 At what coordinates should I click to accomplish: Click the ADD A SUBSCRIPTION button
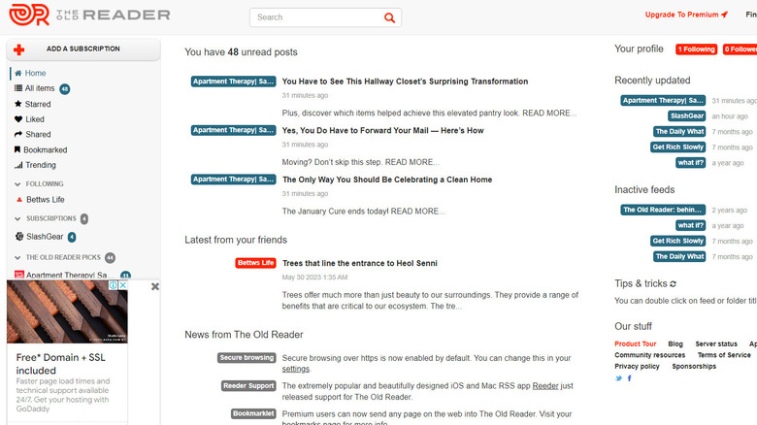coord(83,49)
